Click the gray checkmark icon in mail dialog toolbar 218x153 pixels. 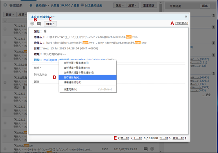[32, 24]
